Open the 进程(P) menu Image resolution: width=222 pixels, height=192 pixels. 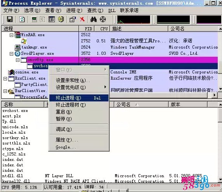click(74, 10)
